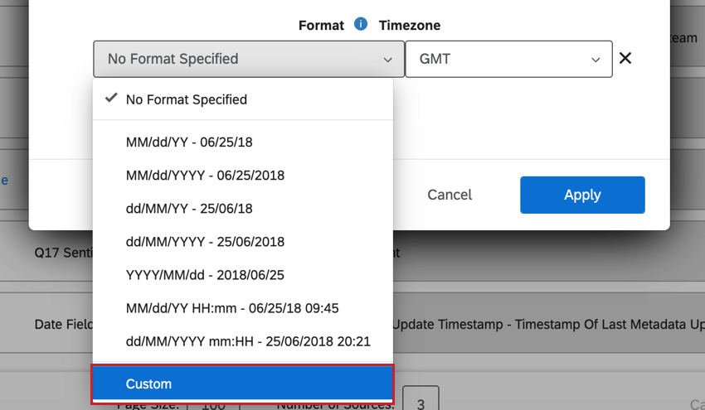Click the Page Size field

point(214,403)
